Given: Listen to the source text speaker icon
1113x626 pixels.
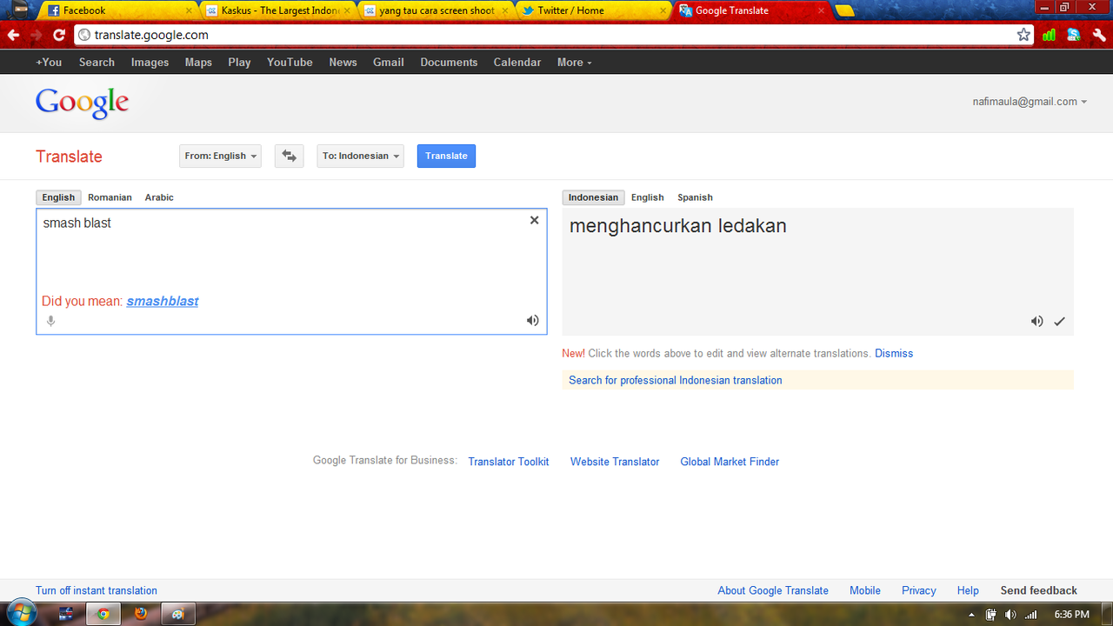Looking at the screenshot, I should tap(532, 321).
